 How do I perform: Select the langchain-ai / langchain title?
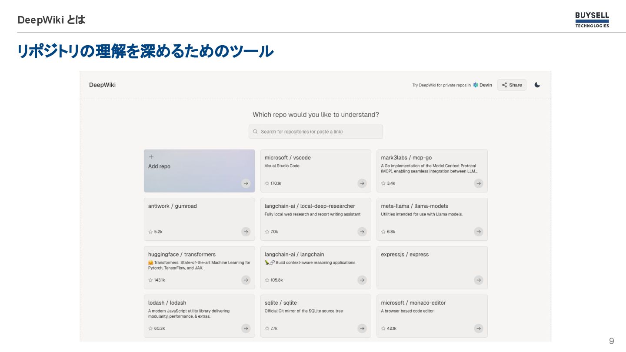tap(294, 254)
